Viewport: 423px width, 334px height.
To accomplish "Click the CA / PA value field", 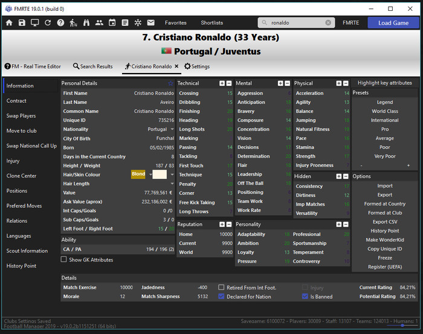I will click(160, 249).
